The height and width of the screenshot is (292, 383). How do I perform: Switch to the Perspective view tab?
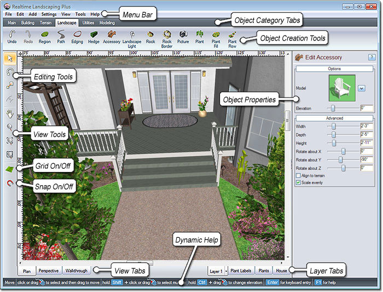pos(49,271)
